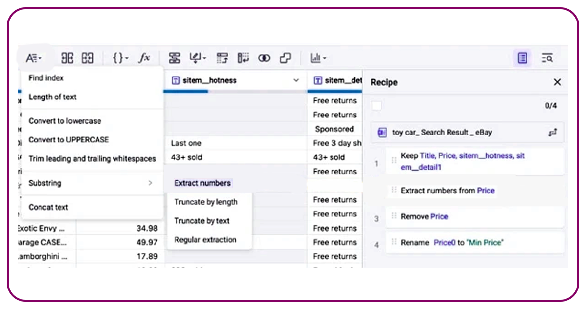586x309 pixels.
Task: Click text type icon of sitem__det column
Action: pos(318,80)
